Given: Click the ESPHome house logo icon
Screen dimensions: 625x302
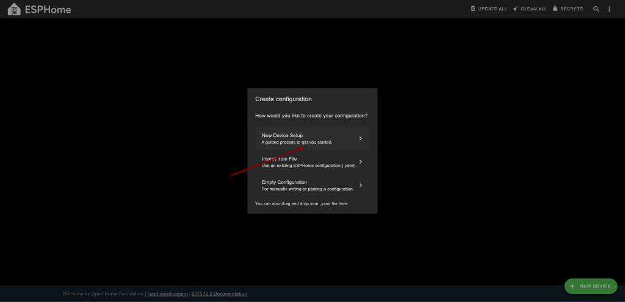Looking at the screenshot, I should click(x=13, y=9).
